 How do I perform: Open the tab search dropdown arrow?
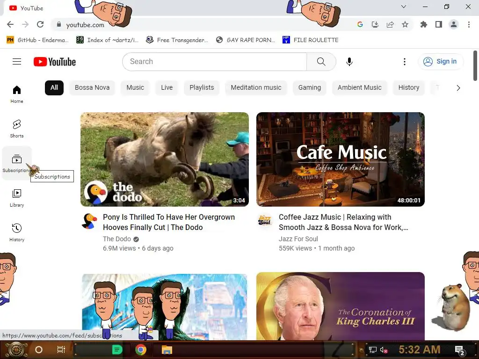404,7
